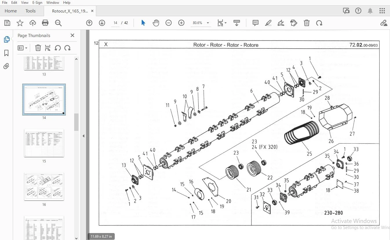Close the Page Thumbnails panel
Viewport: 390px width, 240px height.
(x=72, y=35)
